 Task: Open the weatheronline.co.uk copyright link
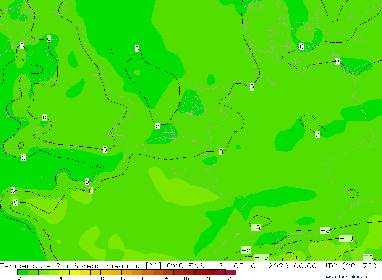pyautogui.click(x=350, y=277)
